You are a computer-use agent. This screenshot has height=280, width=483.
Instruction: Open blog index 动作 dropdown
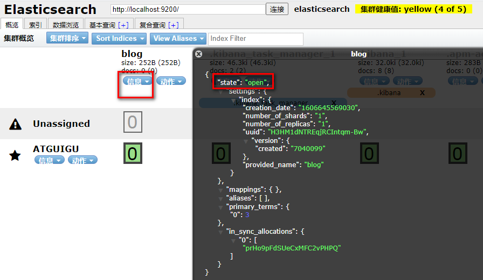171,81
